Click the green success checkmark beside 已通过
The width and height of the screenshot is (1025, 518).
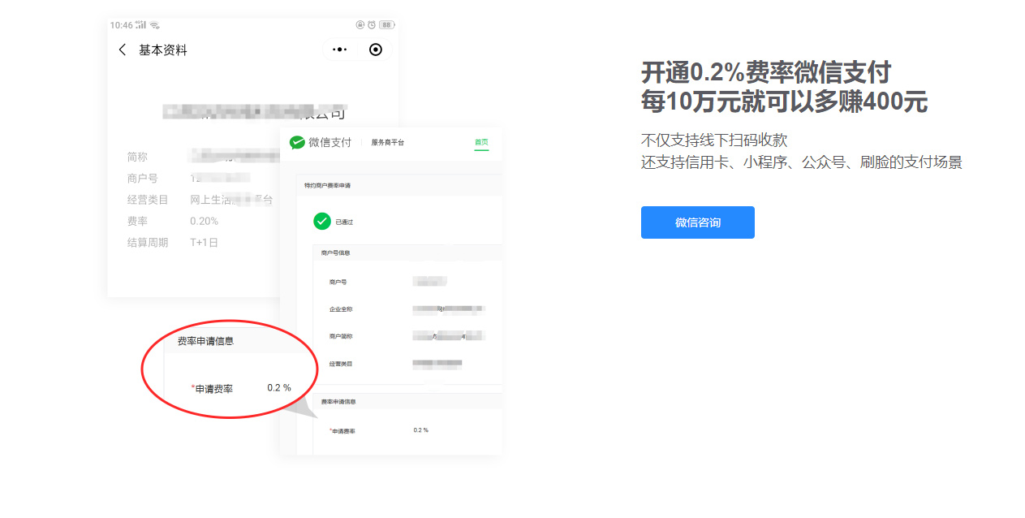(321, 221)
